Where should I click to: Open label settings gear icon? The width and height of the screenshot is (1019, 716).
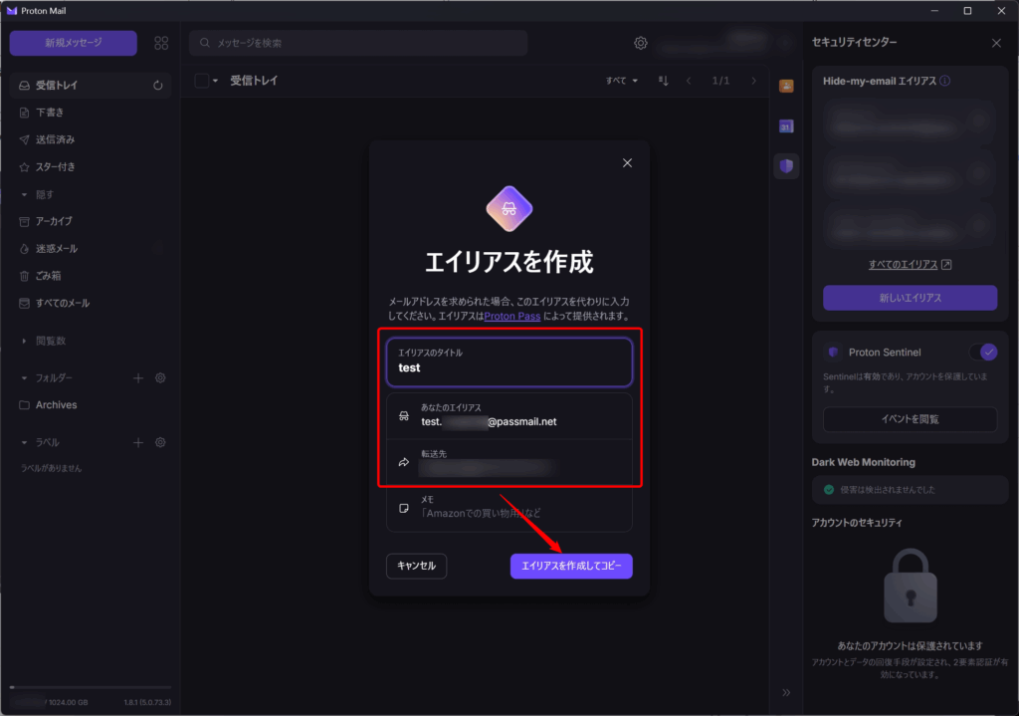[x=160, y=442]
